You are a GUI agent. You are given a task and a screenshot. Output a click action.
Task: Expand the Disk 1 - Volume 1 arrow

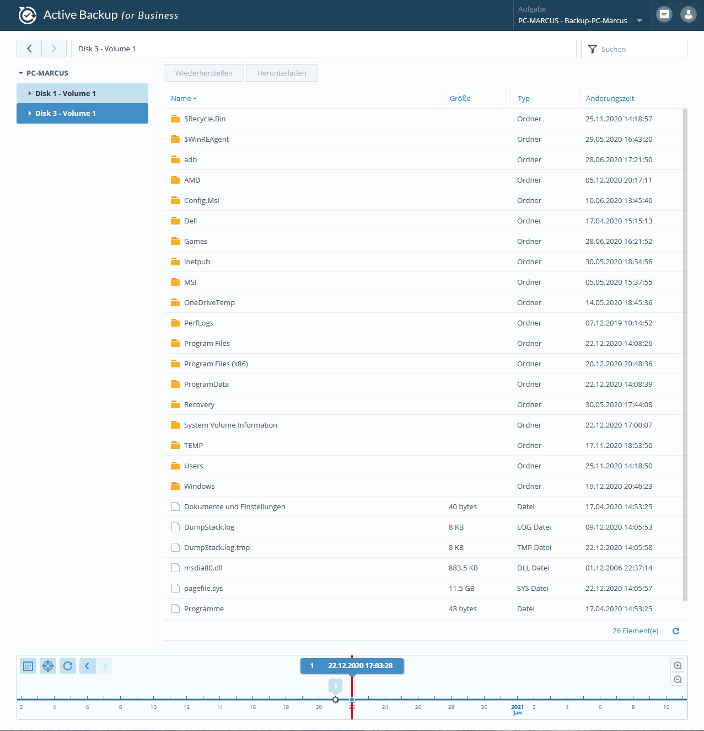[30, 93]
